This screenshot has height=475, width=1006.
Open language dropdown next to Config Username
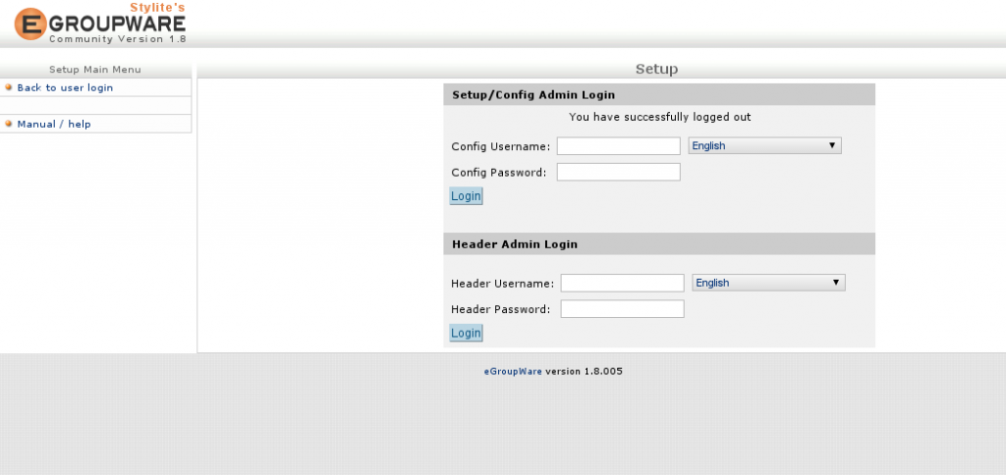764,145
